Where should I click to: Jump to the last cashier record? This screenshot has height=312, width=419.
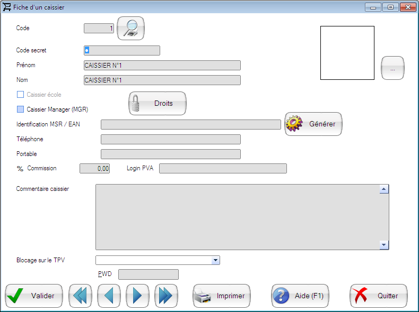coord(165,296)
